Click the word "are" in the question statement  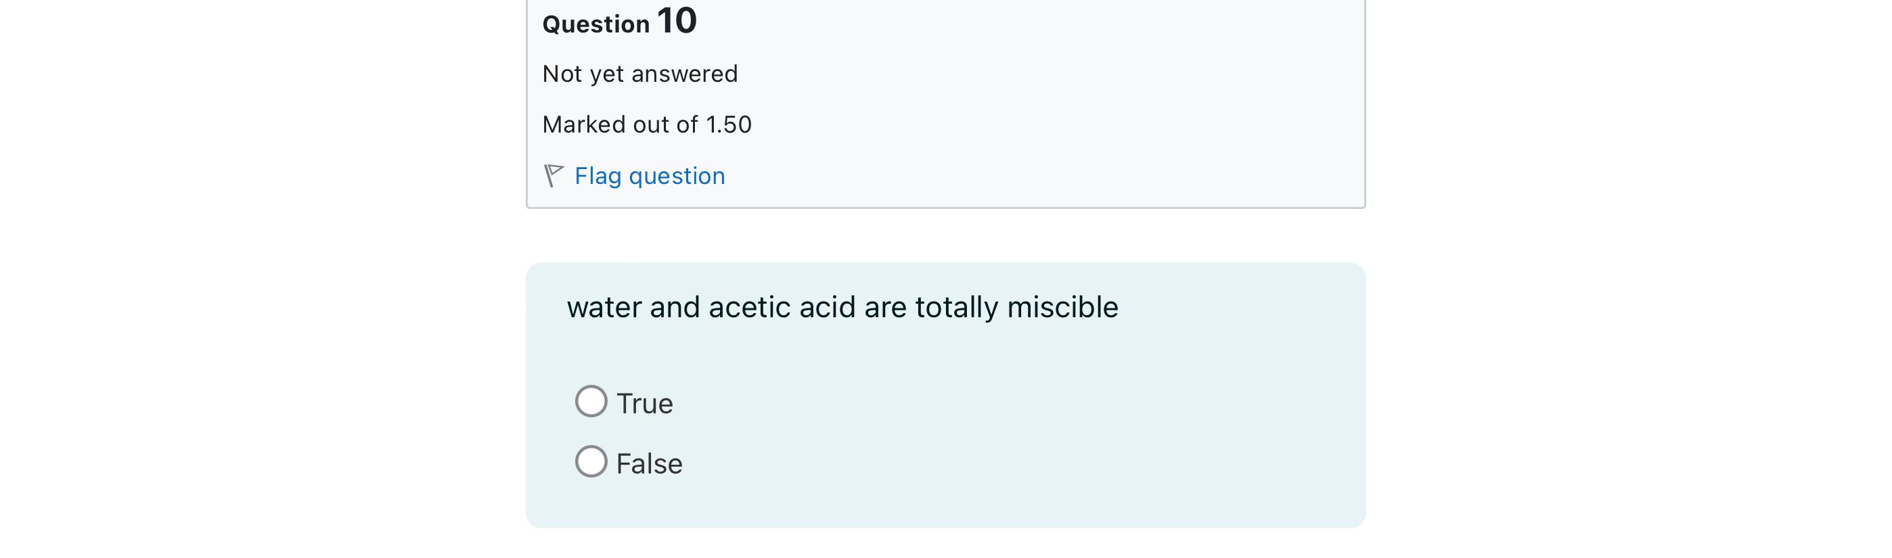click(885, 308)
